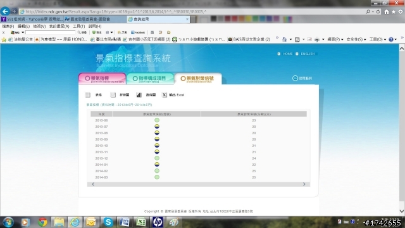Image resolution: width=405 pixels, height=228 pixels.
Task: Expand favorites bar overflow chevron
Action: coord(277,38)
